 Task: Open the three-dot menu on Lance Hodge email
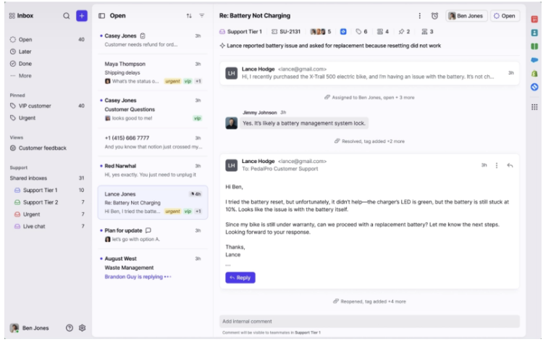pos(497,165)
